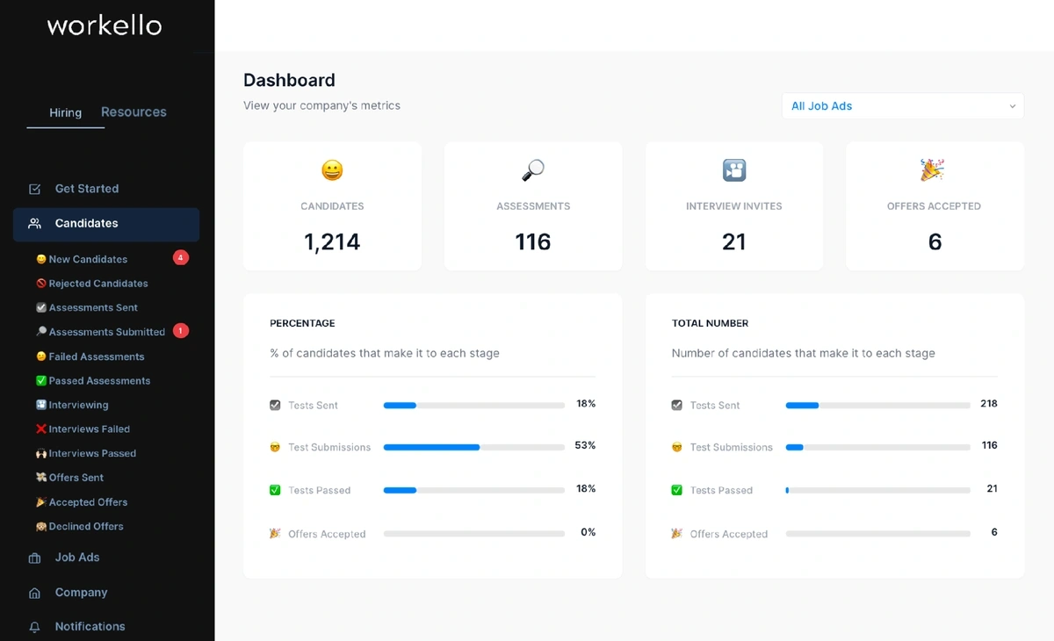
Task: Click Offers Accepted progress bar in Percentage panel
Action: tap(474, 534)
